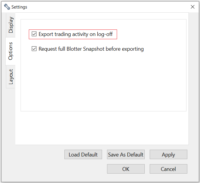This screenshot has height=183, width=200.
Task: Click the 'Export trading activity on log-off' label
Action: tap(76, 34)
